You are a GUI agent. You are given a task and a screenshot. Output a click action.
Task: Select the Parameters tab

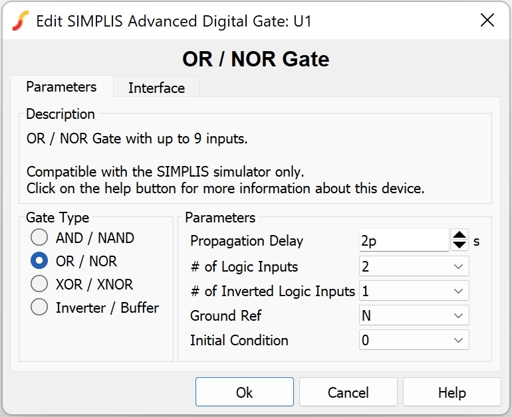click(61, 87)
